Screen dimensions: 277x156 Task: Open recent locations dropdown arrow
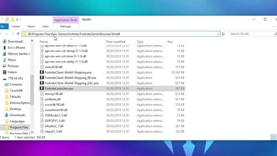[13, 34]
